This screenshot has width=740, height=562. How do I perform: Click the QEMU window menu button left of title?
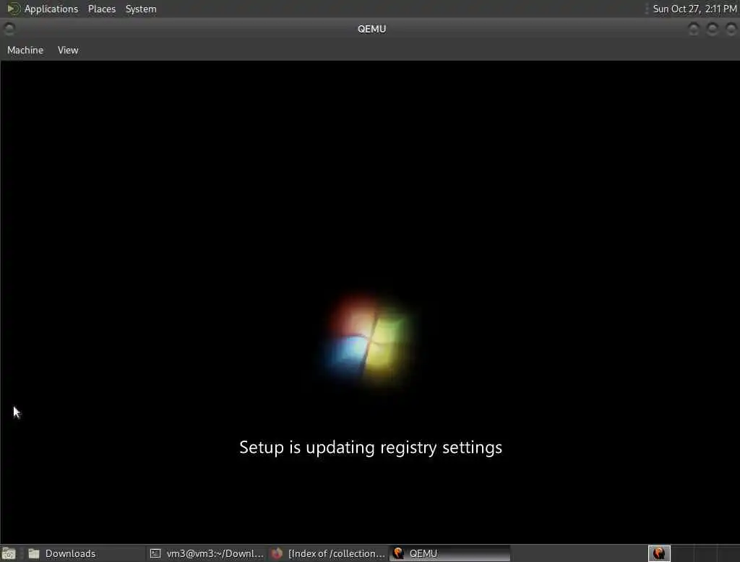9,29
